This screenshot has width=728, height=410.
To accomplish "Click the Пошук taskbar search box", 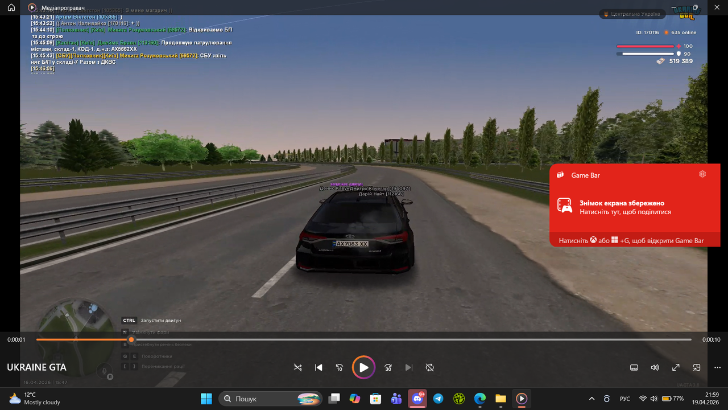I will click(x=270, y=399).
